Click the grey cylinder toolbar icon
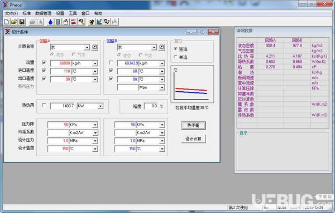Screen dimensions: 335x213 (58, 22)
